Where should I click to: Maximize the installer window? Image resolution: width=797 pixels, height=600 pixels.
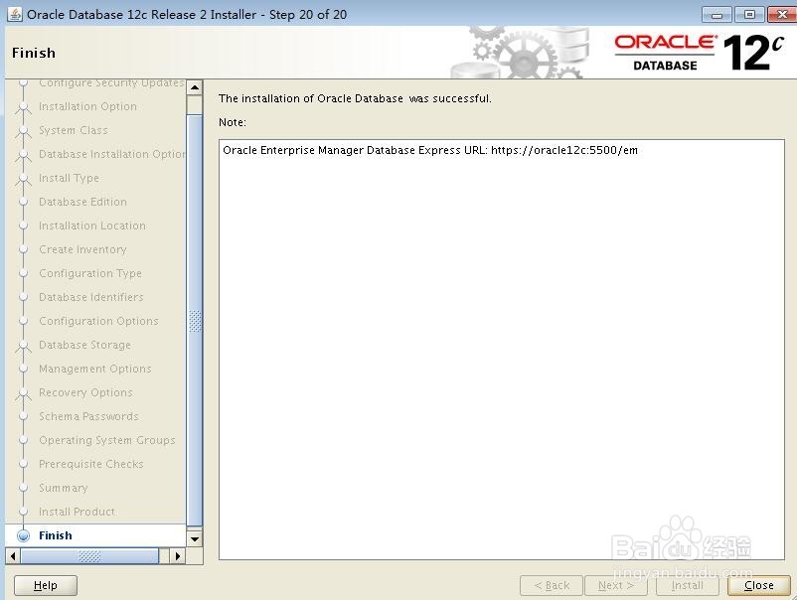click(x=749, y=14)
